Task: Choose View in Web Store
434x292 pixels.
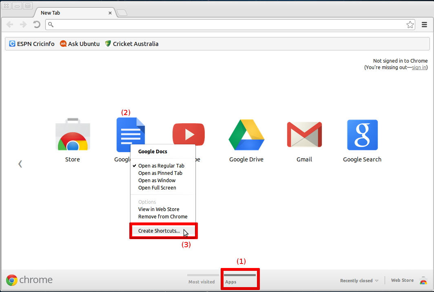Action: pyautogui.click(x=163, y=209)
